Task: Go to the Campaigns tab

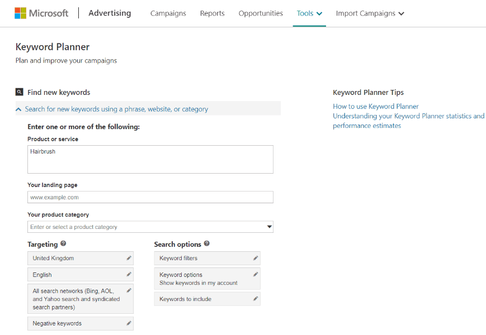Action: (168, 13)
